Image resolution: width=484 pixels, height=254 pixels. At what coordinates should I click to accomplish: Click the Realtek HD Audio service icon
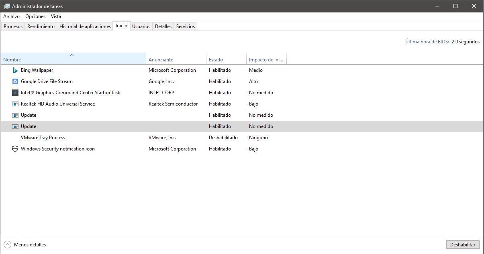(x=15, y=104)
